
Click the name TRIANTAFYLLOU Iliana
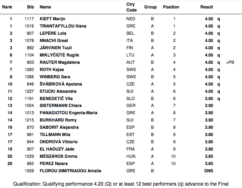pyautogui.click(x=63, y=26)
